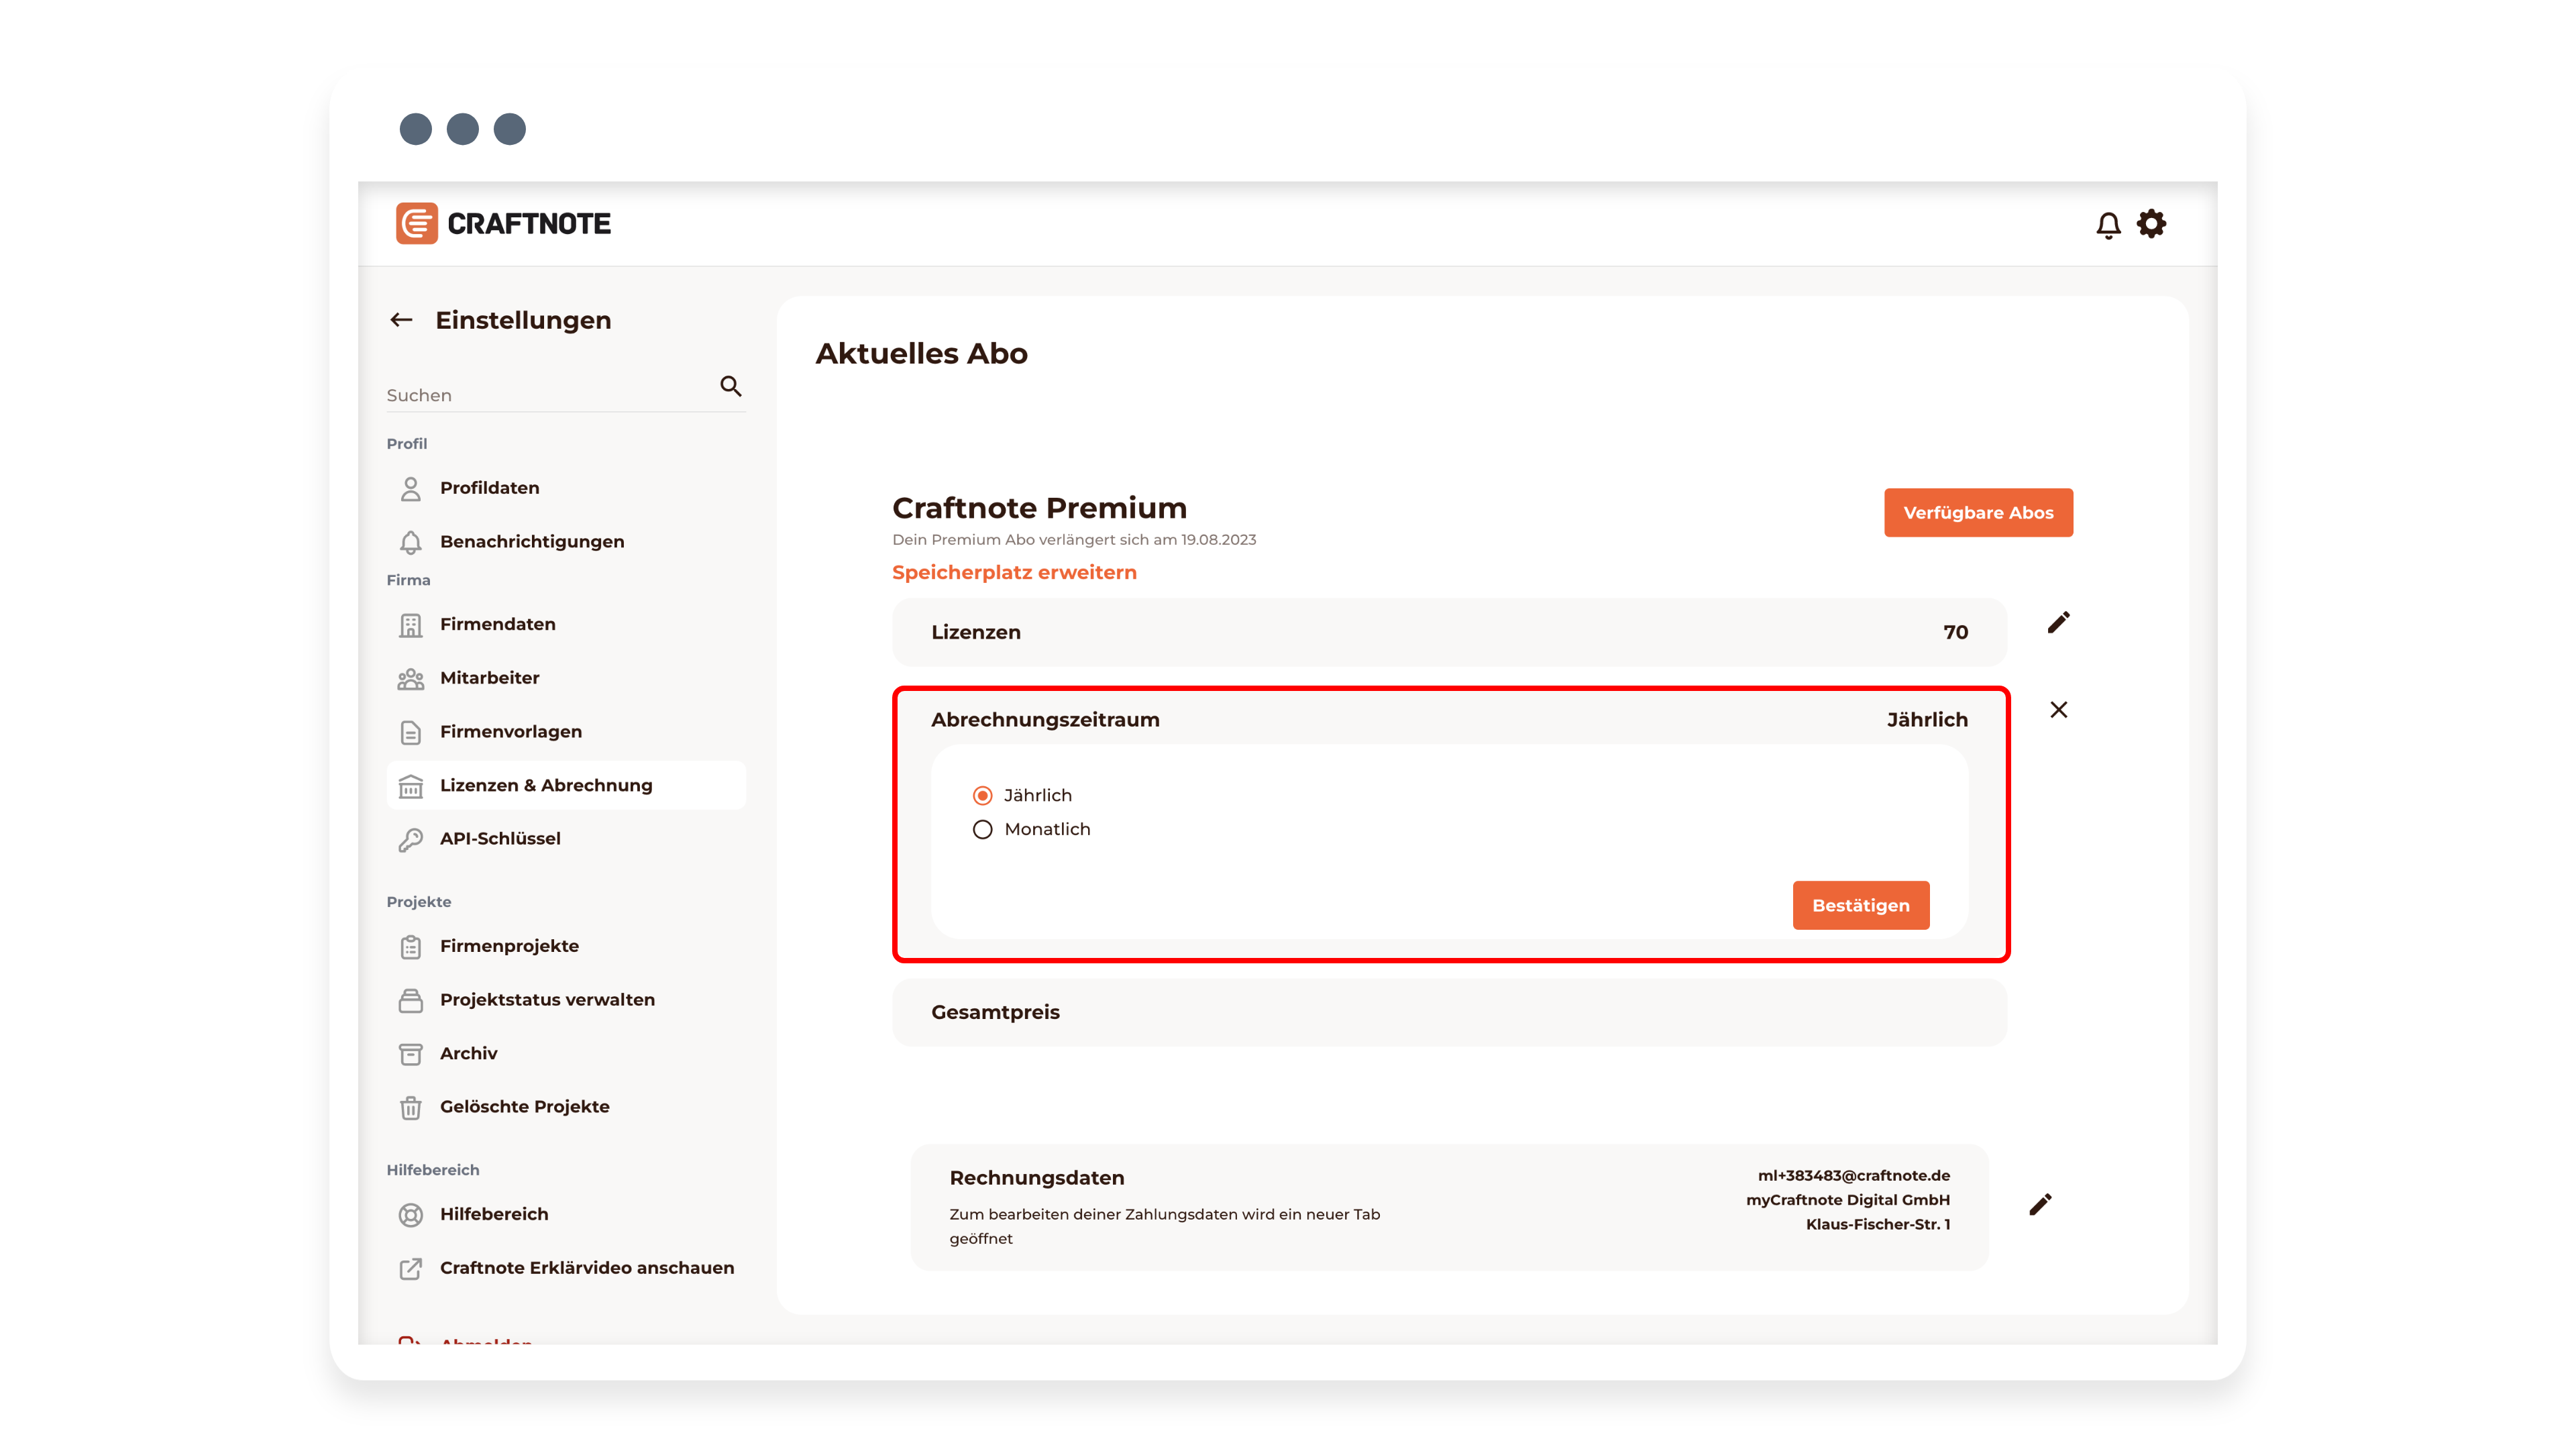This screenshot has width=2576, height=1449.
Task: Open the Archiv page
Action: point(468,1054)
